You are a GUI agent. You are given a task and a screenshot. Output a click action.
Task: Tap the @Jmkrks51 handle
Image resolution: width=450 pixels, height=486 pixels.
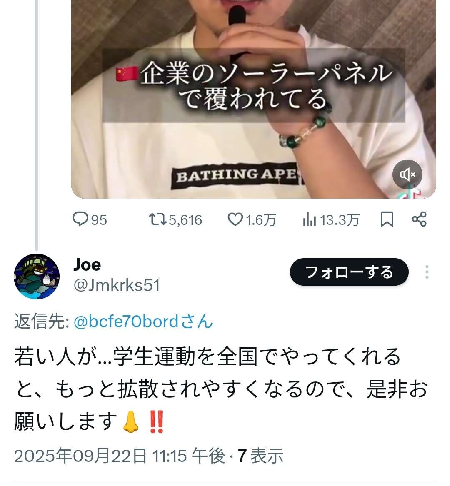pyautogui.click(x=117, y=285)
